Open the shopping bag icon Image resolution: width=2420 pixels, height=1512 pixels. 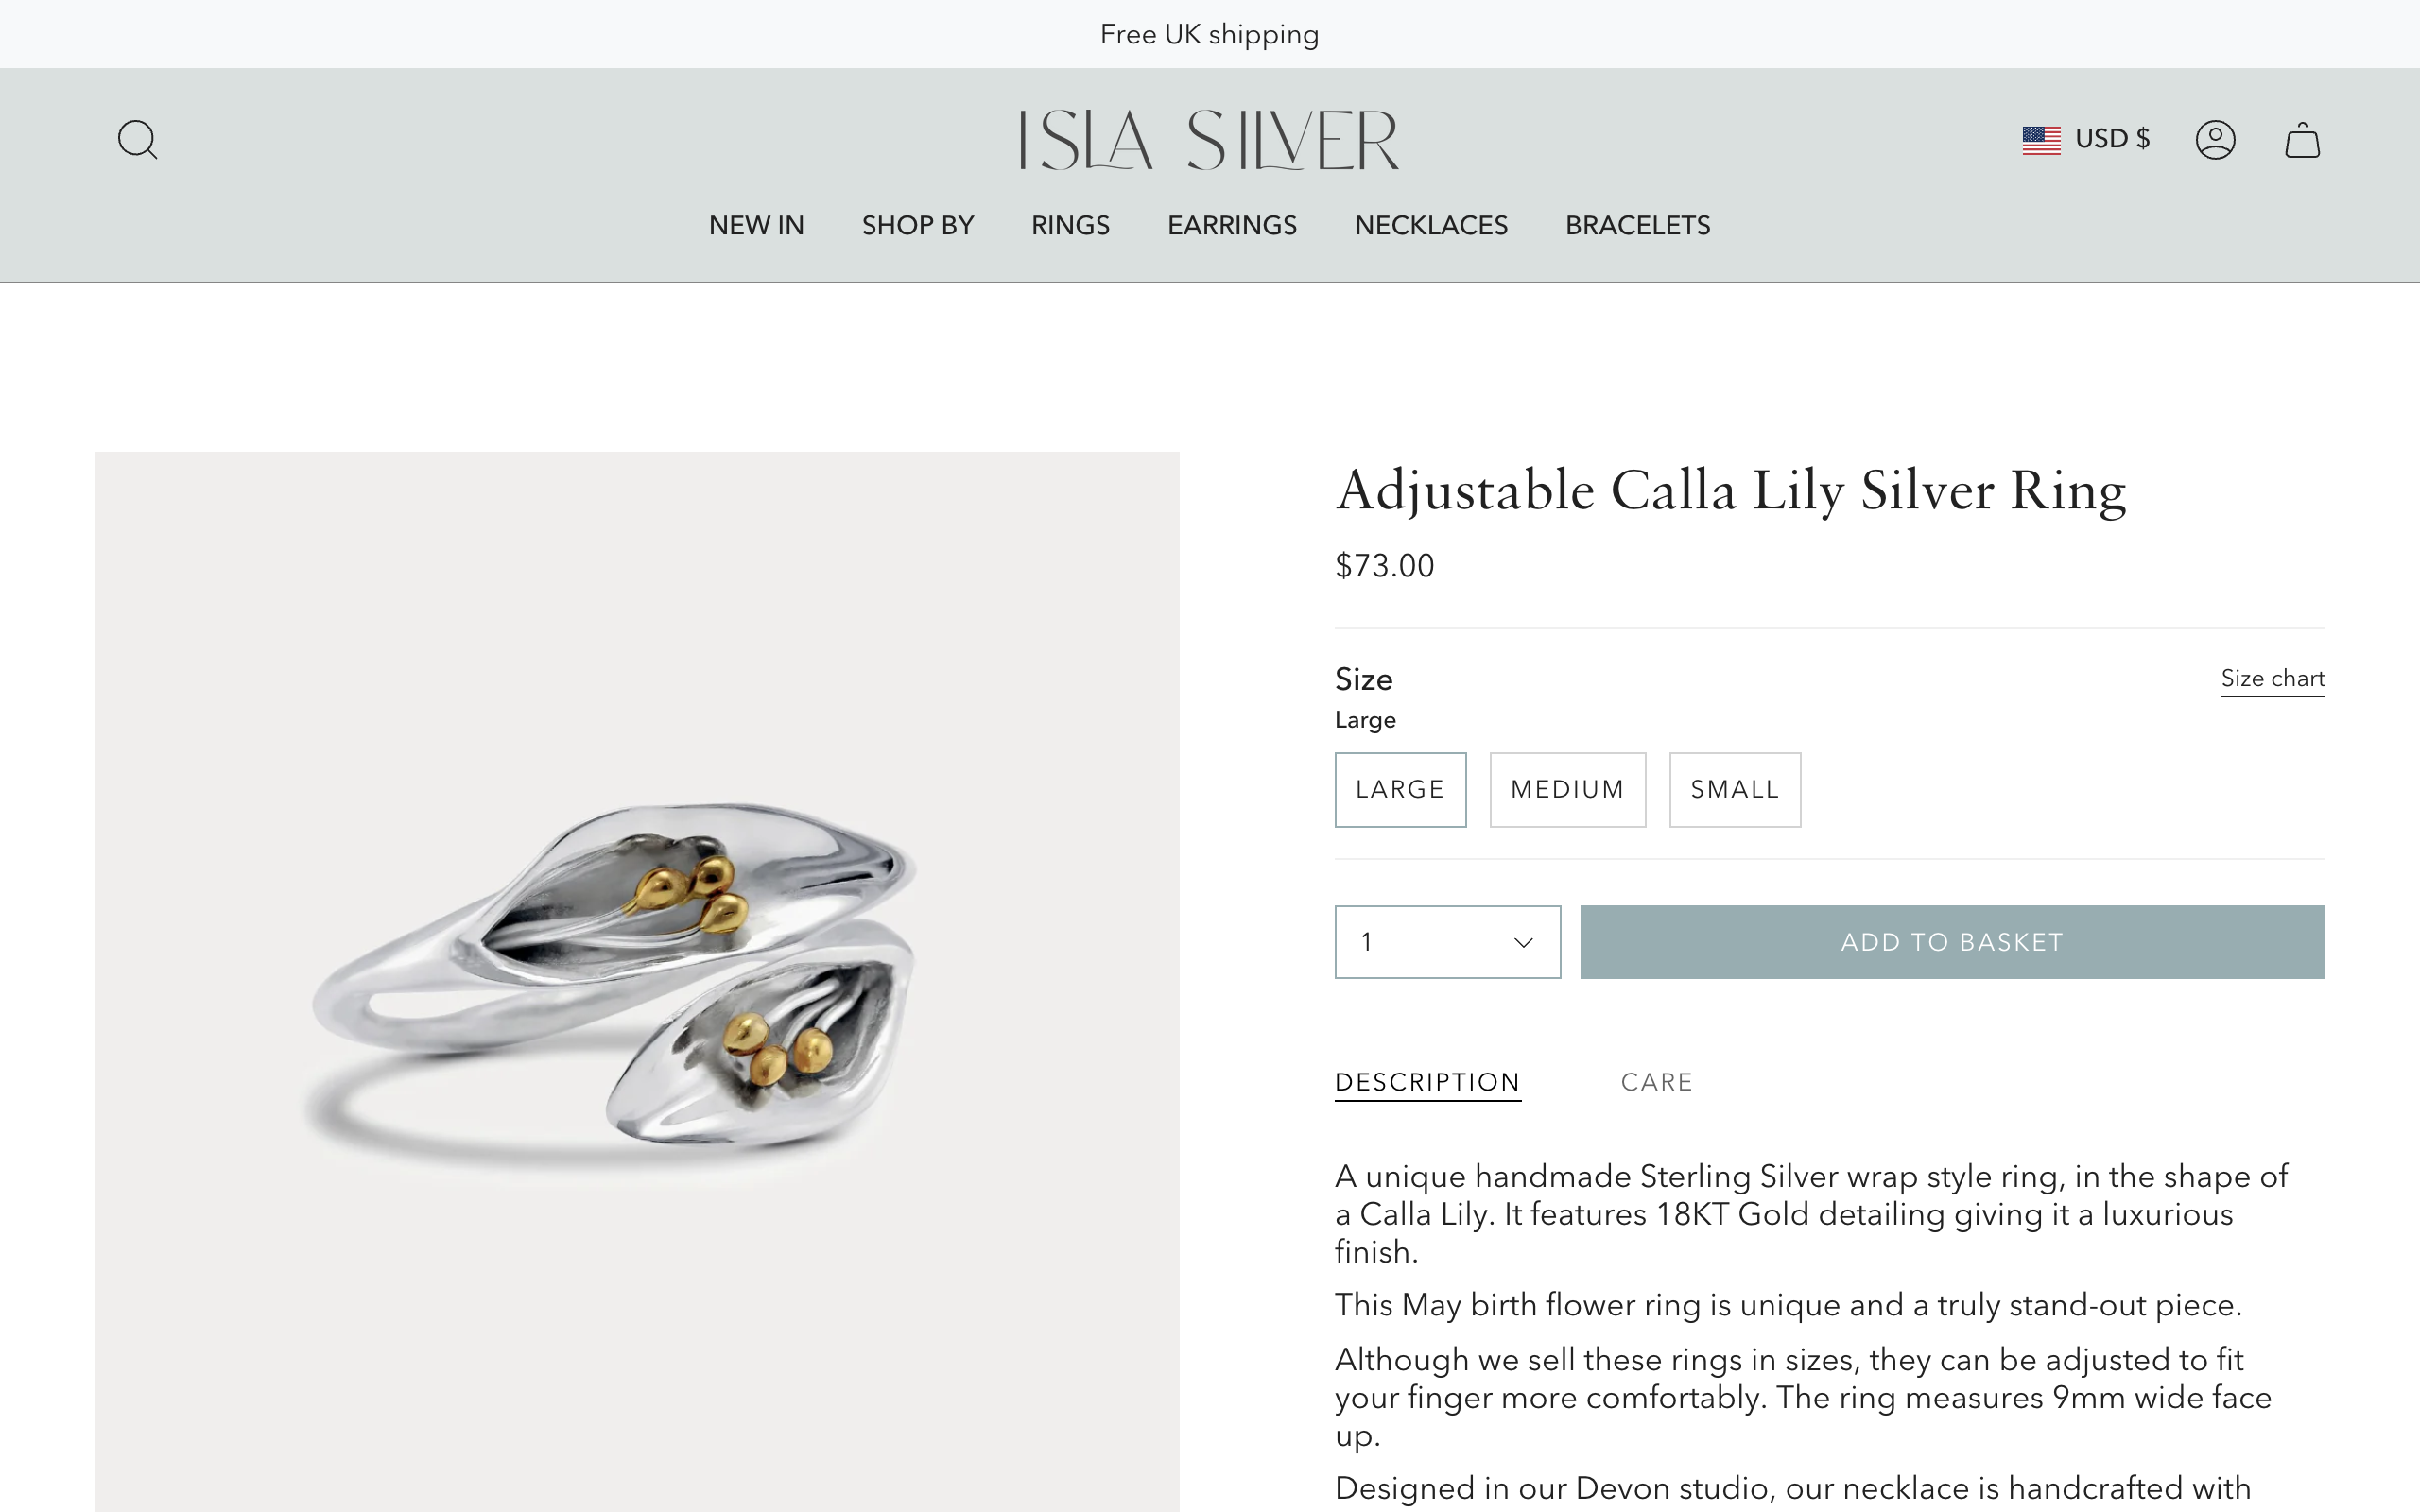[x=2303, y=139]
